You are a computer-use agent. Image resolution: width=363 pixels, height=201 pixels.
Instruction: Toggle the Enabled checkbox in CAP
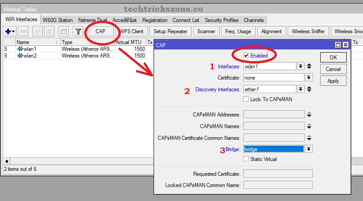246,55
